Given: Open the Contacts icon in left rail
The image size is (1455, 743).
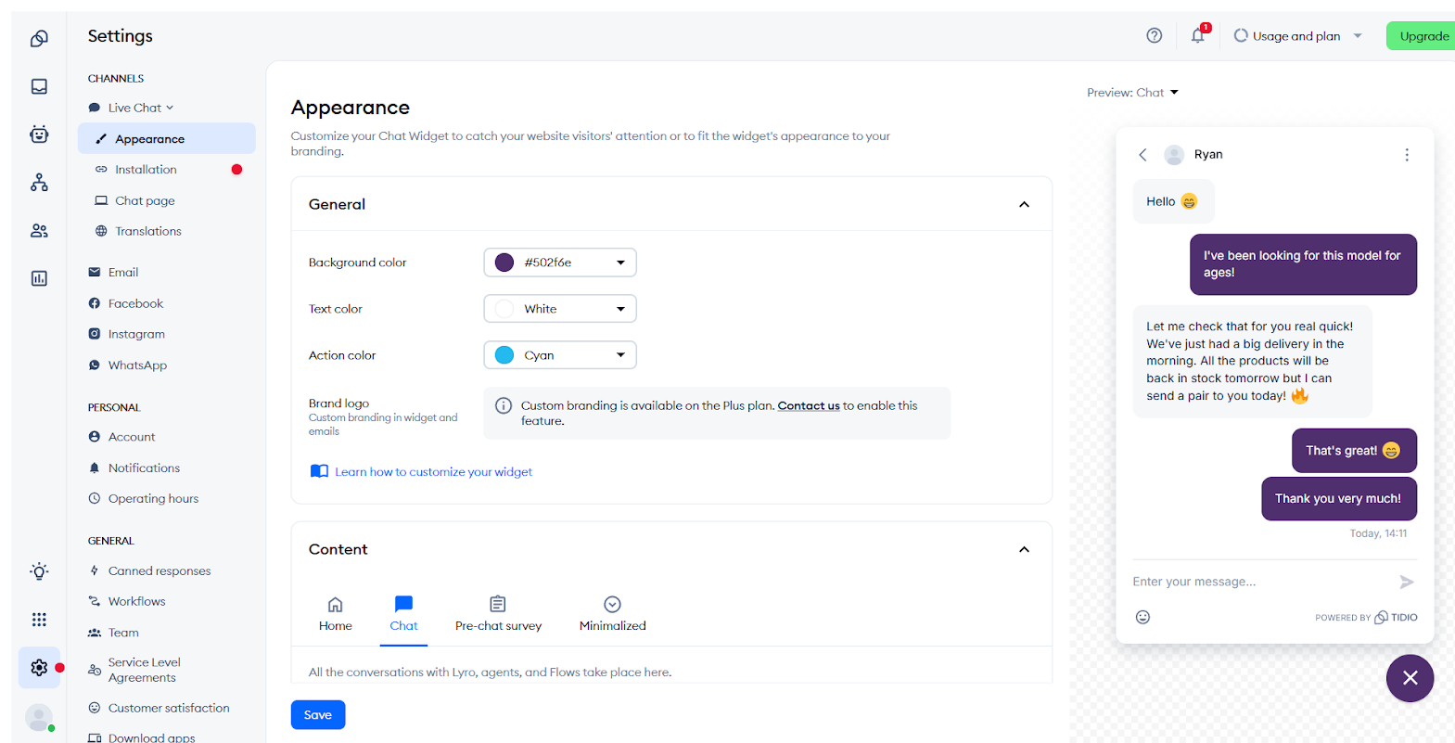Looking at the screenshot, I should point(39,231).
